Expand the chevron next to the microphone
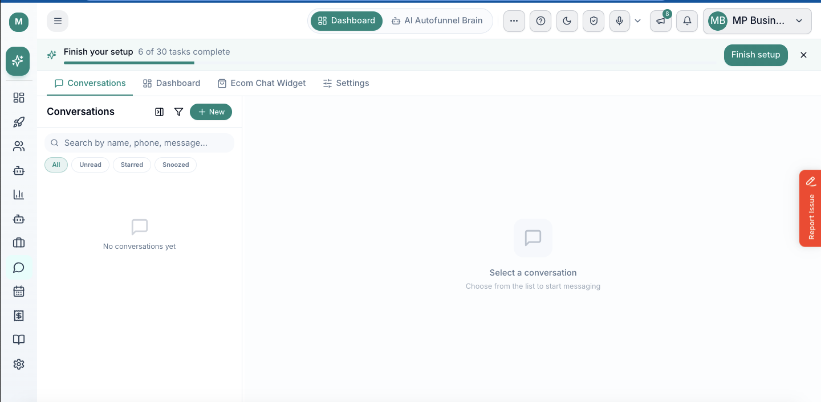Image resolution: width=821 pixels, height=402 pixels. 638,21
